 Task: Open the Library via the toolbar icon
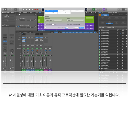[3, 10]
